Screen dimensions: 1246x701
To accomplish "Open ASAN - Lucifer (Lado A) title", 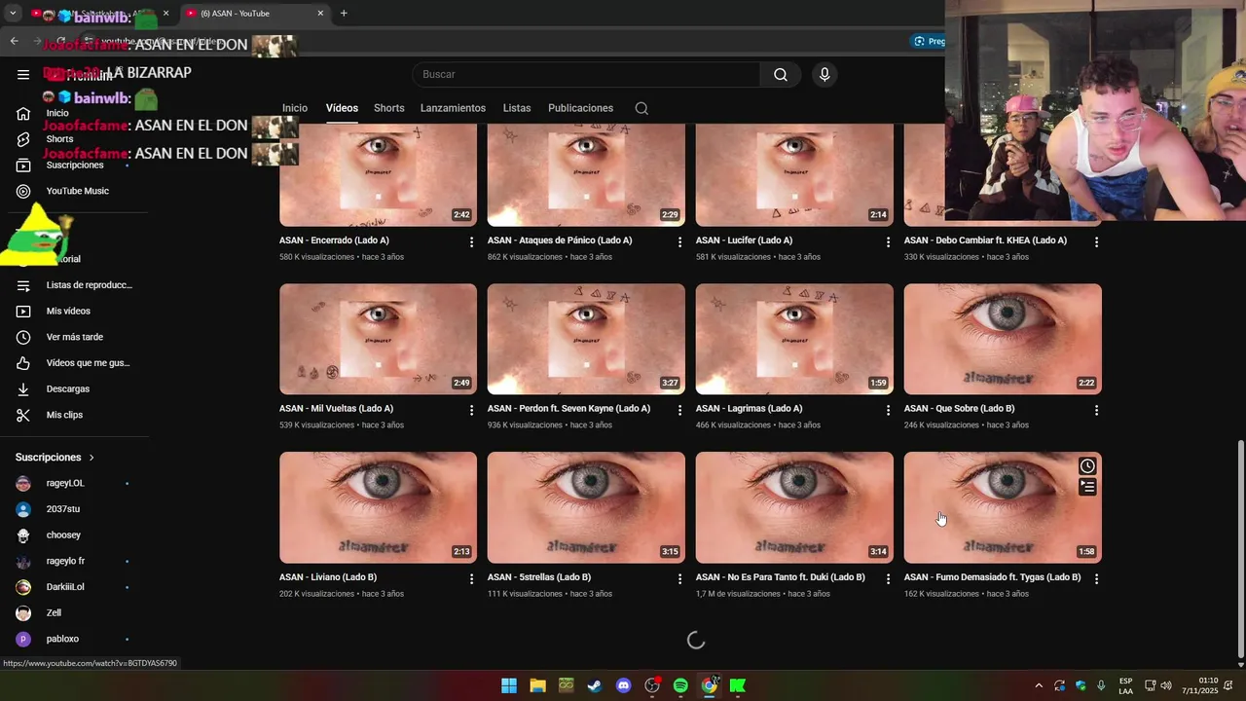I will click(x=744, y=240).
